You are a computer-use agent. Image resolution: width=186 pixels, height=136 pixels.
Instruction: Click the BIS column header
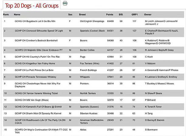[121, 15]
